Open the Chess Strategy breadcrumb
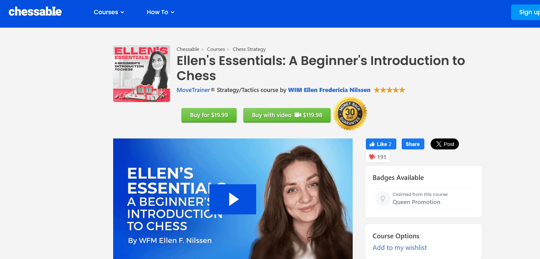 tap(249, 49)
